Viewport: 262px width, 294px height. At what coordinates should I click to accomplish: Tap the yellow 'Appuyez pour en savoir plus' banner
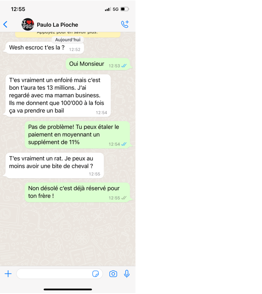68,34
